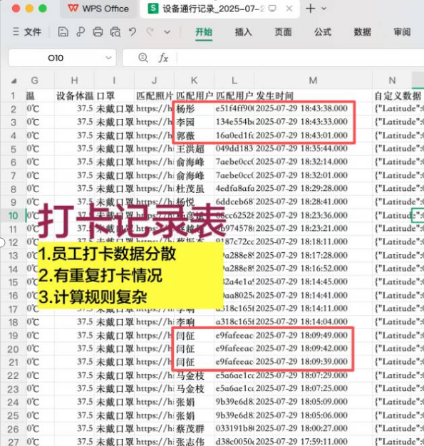Click the 设备体温 header cell
Image resolution: width=424 pixels, height=446 pixels.
[75, 96]
